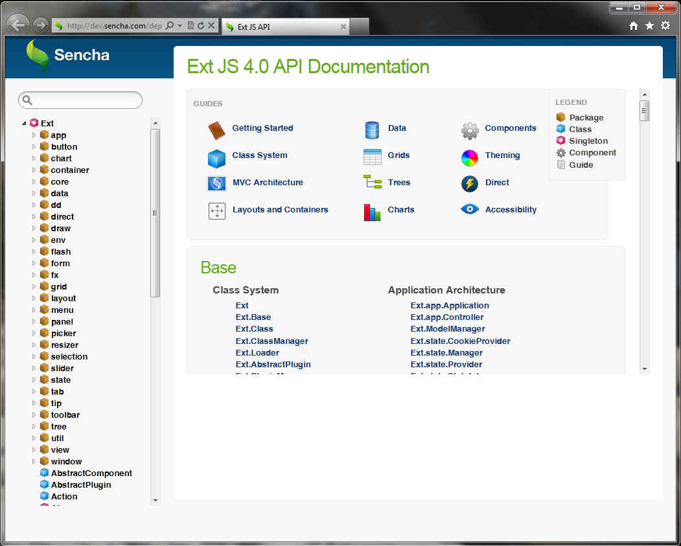
Task: Select the AbstractPlugin class in tree
Action: point(81,485)
